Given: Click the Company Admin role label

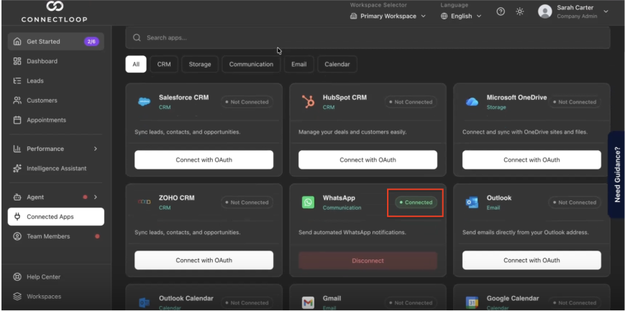Looking at the screenshot, I should (x=577, y=17).
